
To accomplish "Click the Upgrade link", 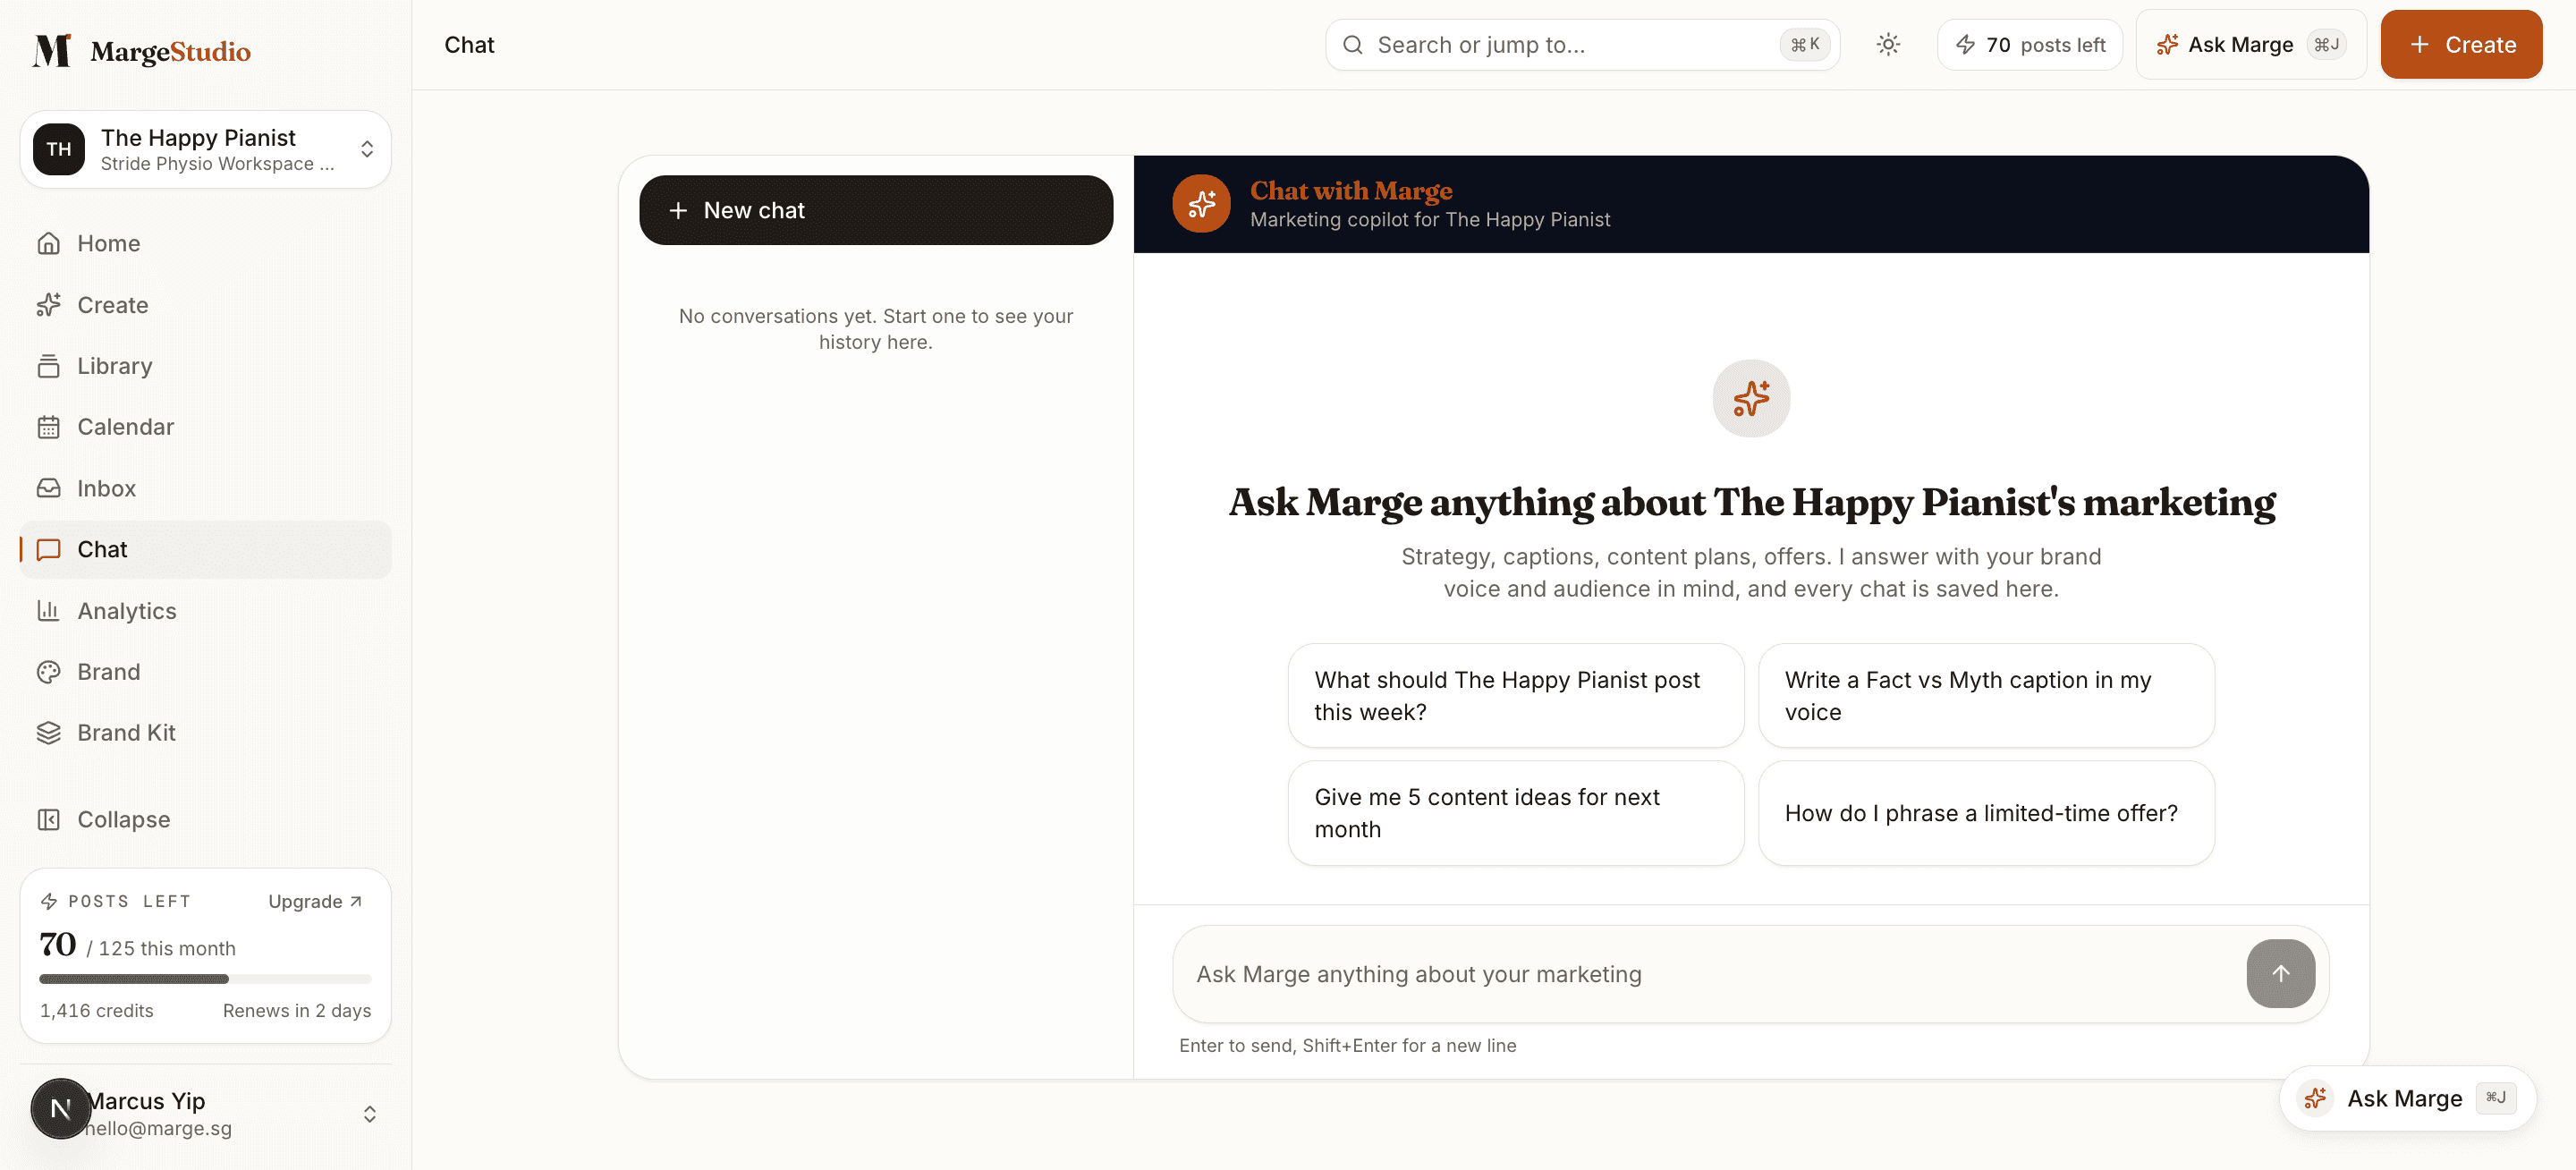I will point(315,901).
